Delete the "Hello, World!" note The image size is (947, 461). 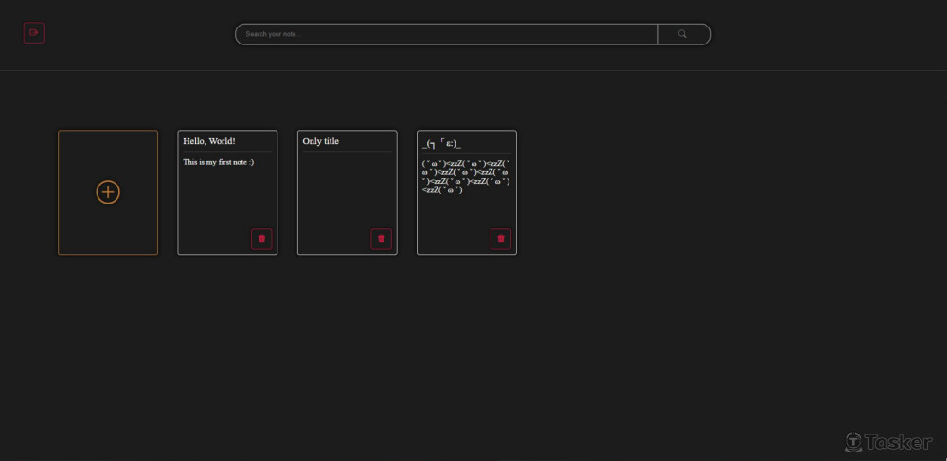pos(261,239)
